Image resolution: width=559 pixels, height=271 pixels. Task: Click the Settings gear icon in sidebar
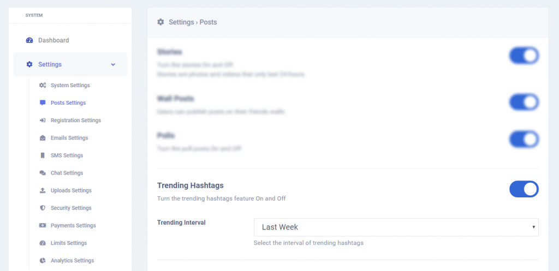click(x=29, y=64)
